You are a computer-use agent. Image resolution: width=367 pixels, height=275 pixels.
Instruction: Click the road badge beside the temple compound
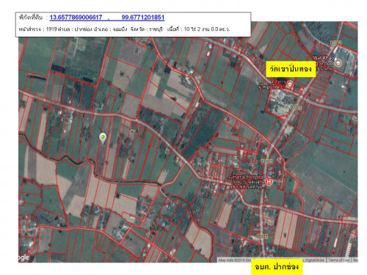(295, 107)
